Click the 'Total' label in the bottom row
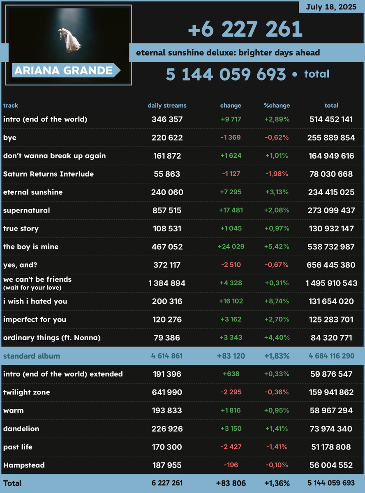Image resolution: width=365 pixels, height=493 pixels. [12, 483]
